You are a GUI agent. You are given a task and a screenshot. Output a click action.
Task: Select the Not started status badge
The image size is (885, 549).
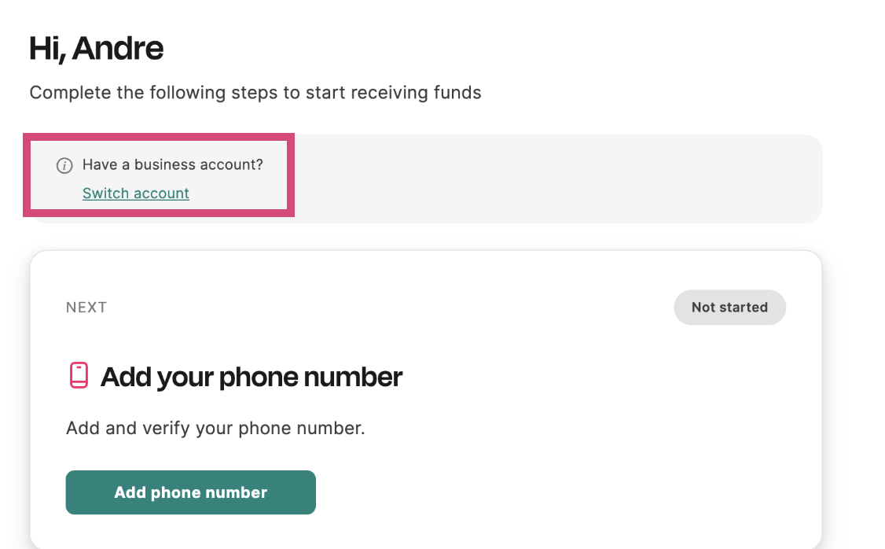[x=730, y=308]
